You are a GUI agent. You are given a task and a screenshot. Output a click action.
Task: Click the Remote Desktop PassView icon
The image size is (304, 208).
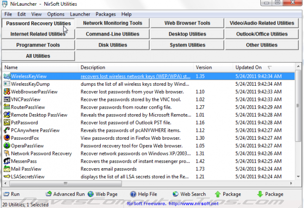click(7, 115)
